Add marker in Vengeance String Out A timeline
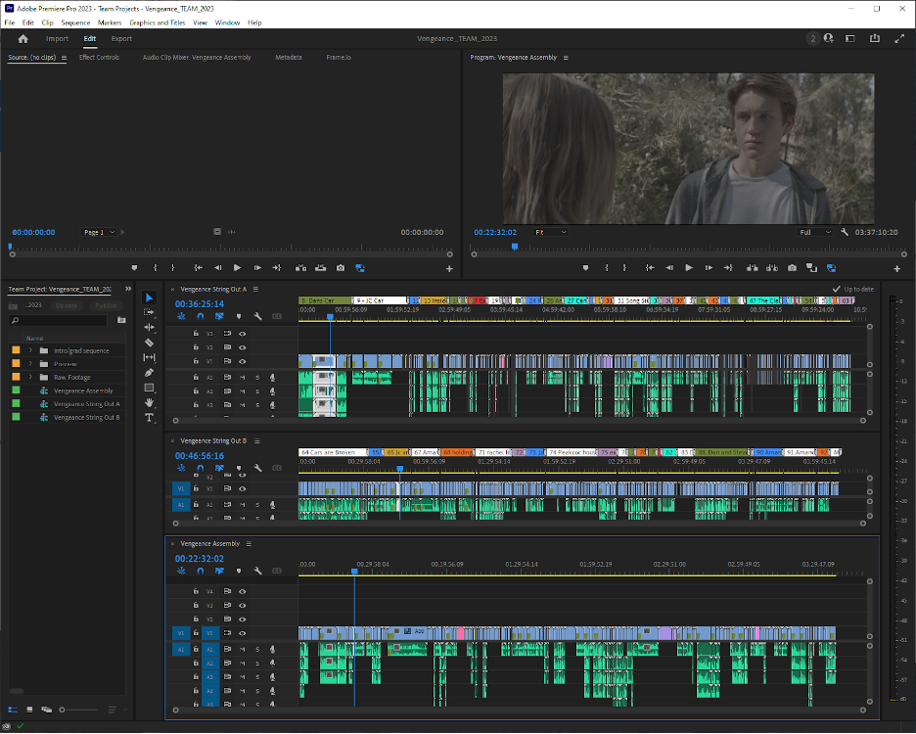Image resolution: width=916 pixels, height=734 pixels. pyautogui.click(x=239, y=316)
